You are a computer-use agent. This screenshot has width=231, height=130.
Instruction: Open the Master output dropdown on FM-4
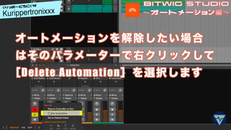[x=100, y=98]
